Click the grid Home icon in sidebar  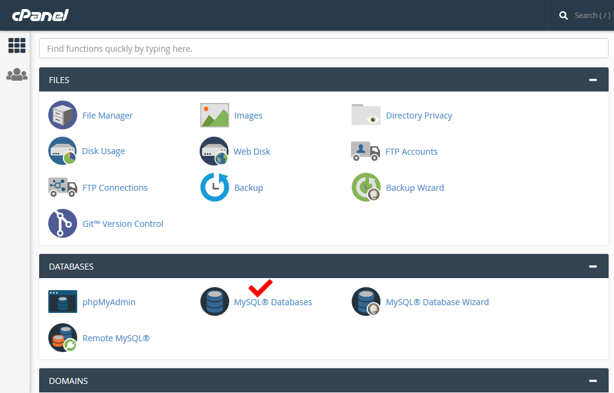pos(17,45)
